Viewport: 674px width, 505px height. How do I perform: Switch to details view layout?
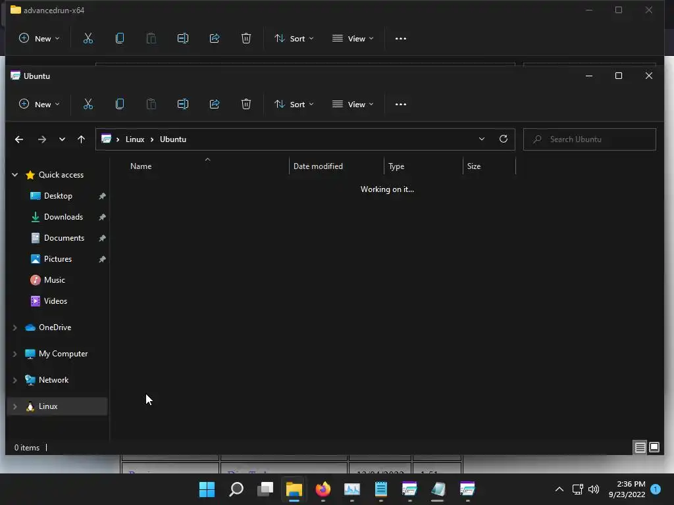point(640,447)
